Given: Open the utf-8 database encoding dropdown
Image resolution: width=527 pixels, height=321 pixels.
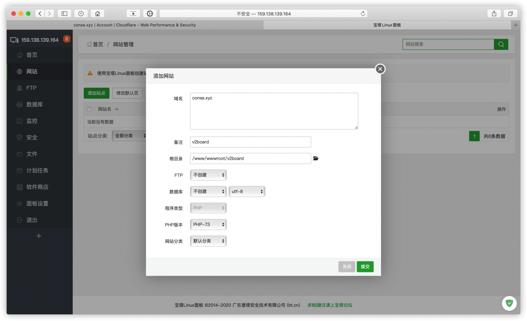Looking at the screenshot, I should [247, 192].
